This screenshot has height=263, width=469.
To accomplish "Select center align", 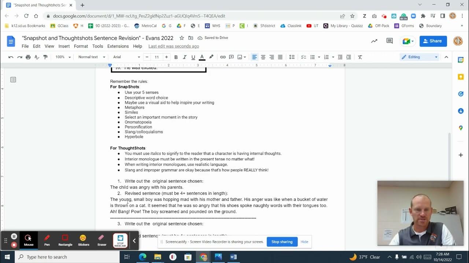I will 263,57.
